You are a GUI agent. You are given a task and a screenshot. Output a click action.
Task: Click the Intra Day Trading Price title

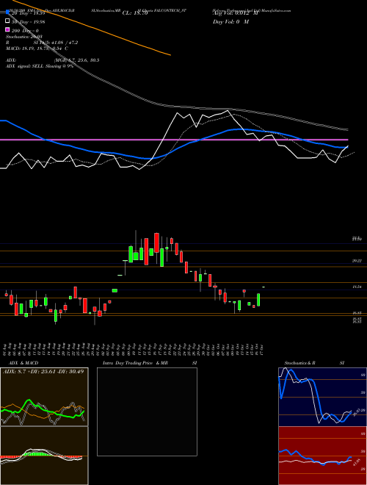(x=150, y=363)
